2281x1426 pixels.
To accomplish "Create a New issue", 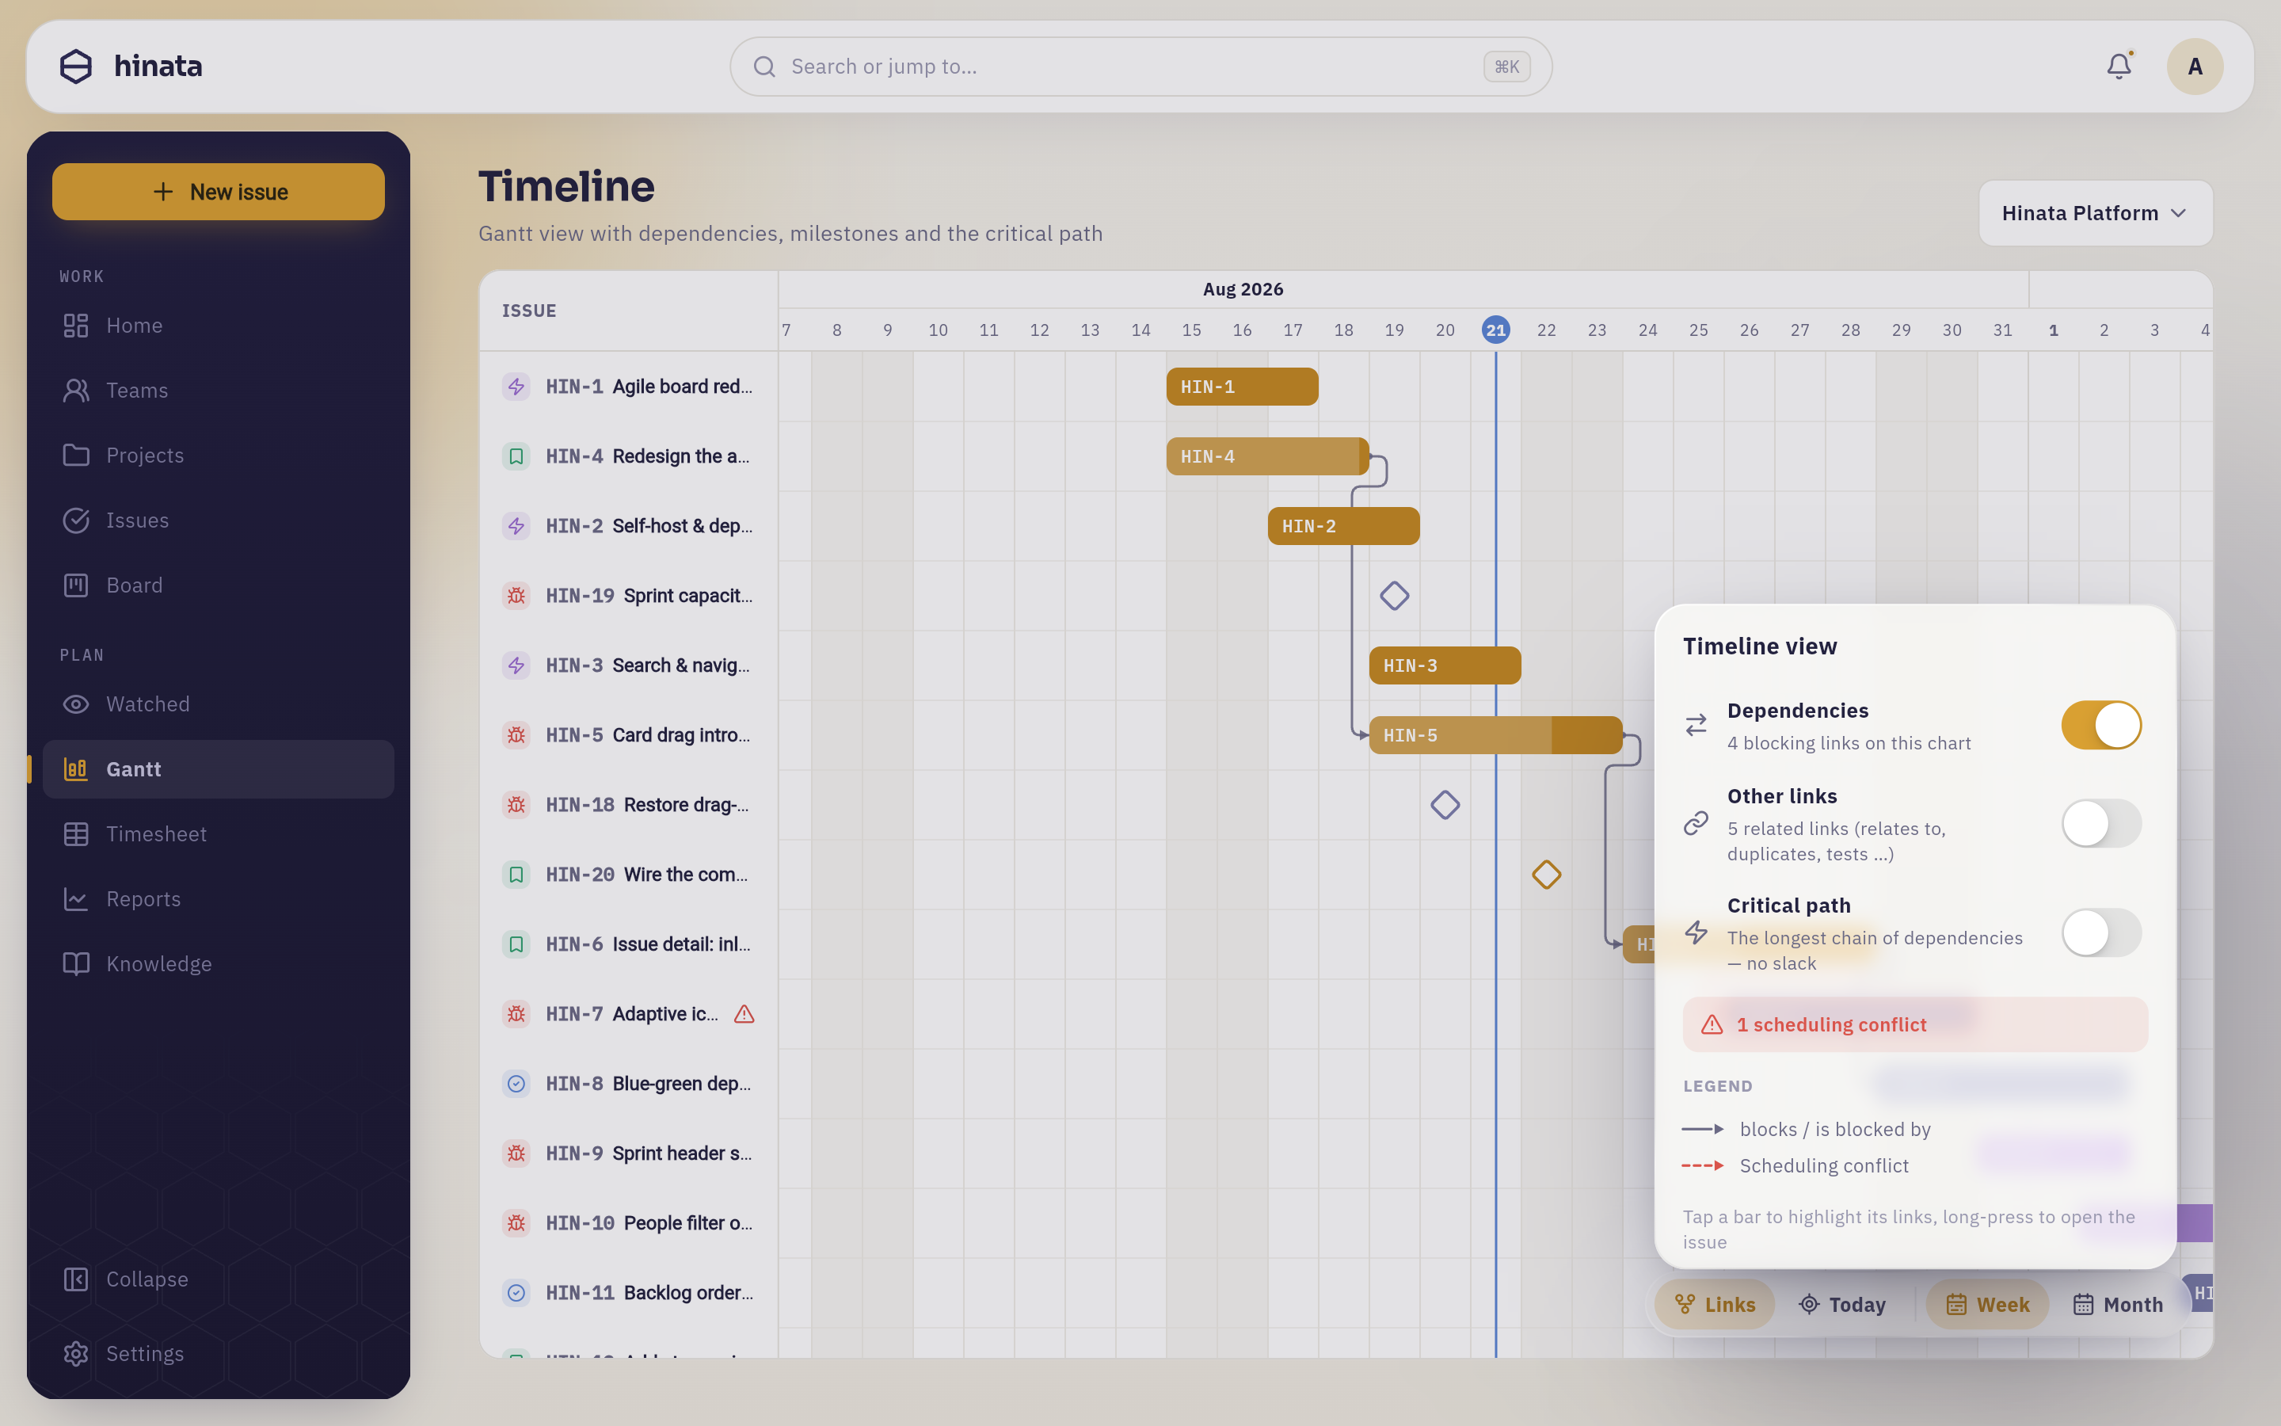I will 218,192.
